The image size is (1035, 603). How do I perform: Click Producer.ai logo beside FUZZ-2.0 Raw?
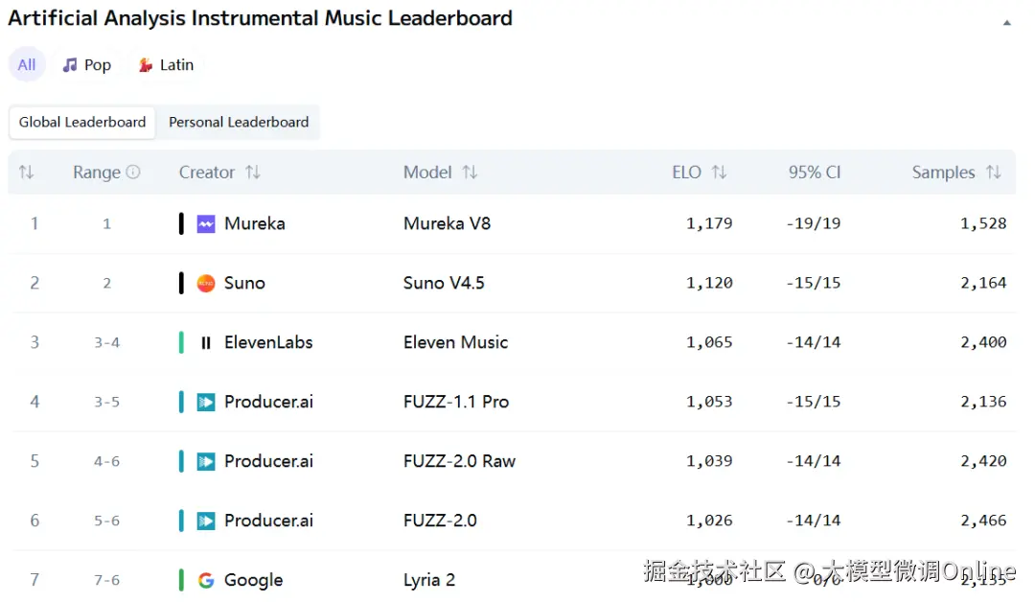(206, 462)
